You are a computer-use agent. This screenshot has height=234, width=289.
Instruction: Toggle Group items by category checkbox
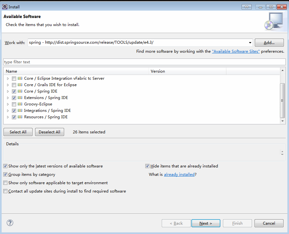[5, 175]
